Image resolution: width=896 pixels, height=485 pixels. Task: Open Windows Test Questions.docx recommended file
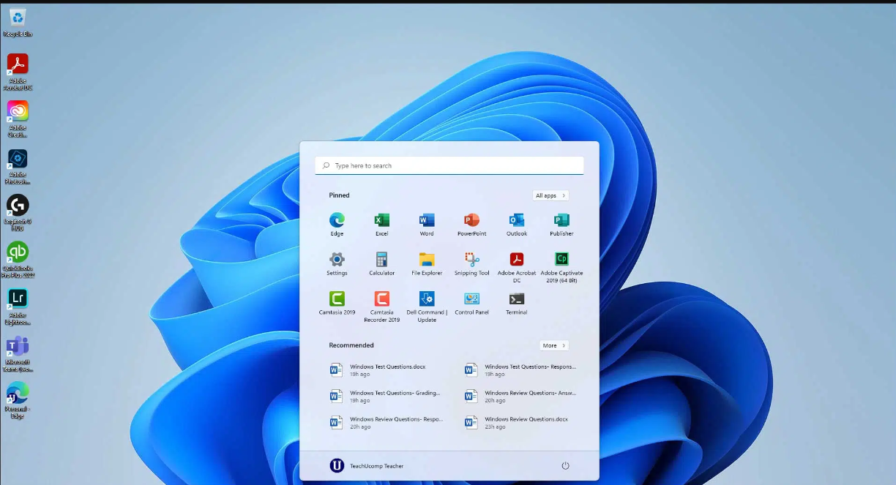click(387, 370)
